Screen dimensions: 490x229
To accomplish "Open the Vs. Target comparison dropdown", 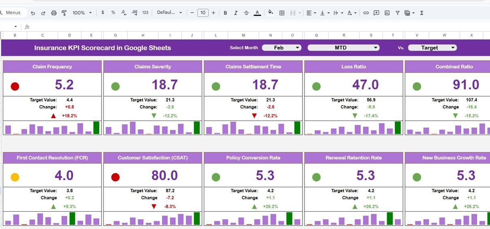I will pos(432,48).
